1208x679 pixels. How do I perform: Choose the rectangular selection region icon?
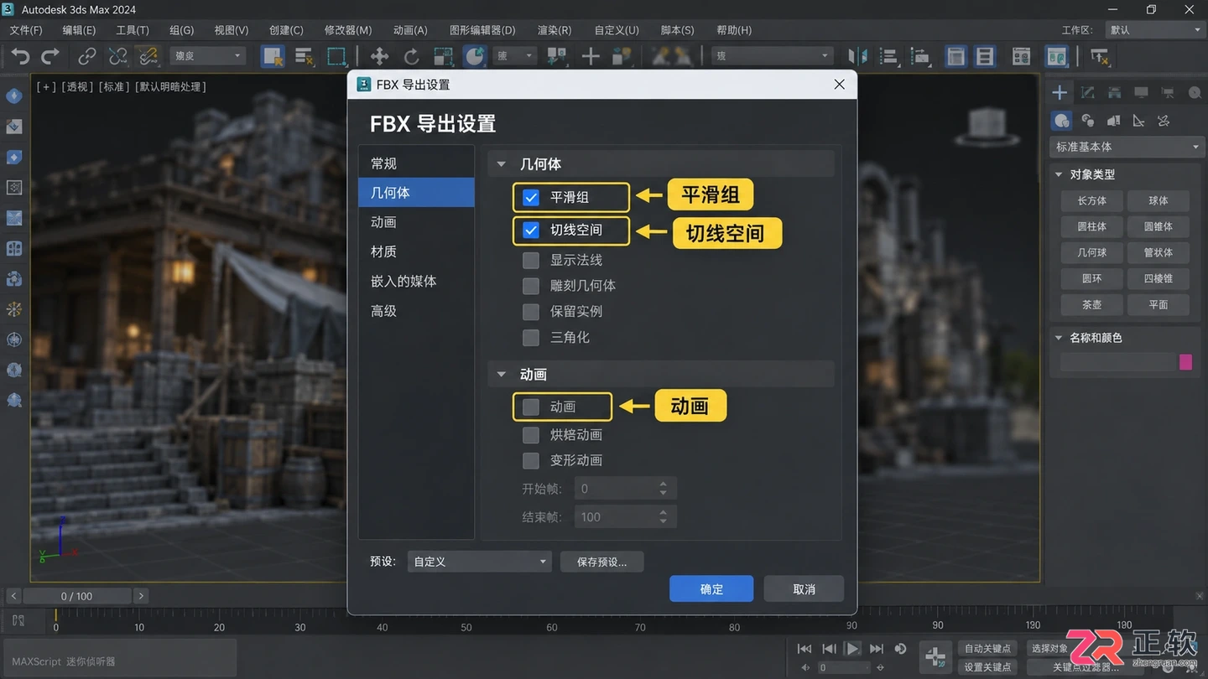(336, 56)
